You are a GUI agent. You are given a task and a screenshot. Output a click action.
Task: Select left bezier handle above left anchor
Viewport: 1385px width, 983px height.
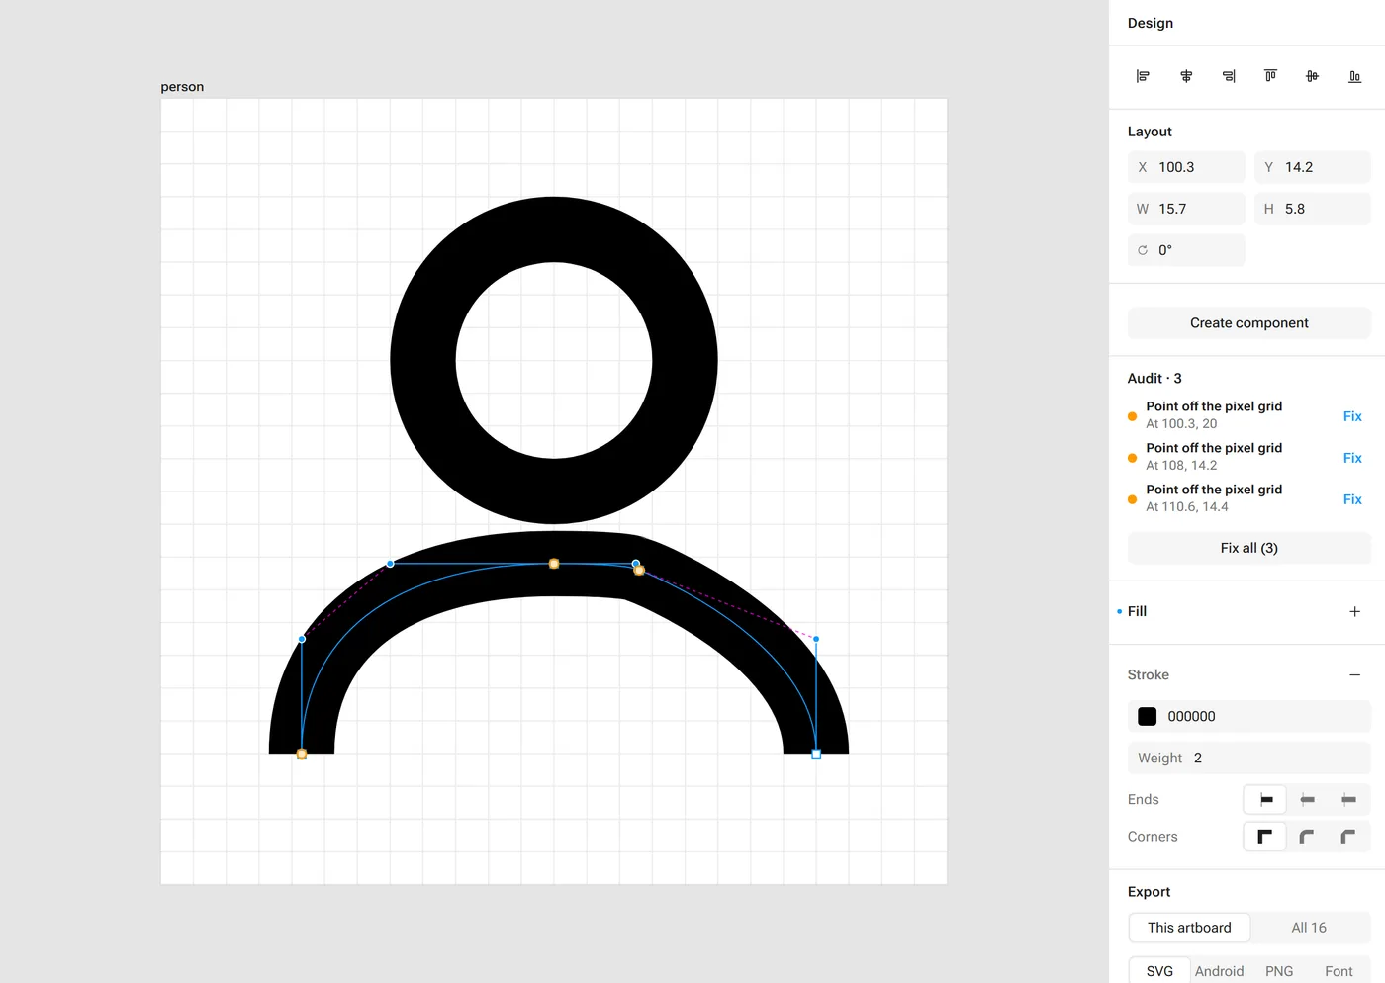pyautogui.click(x=302, y=639)
